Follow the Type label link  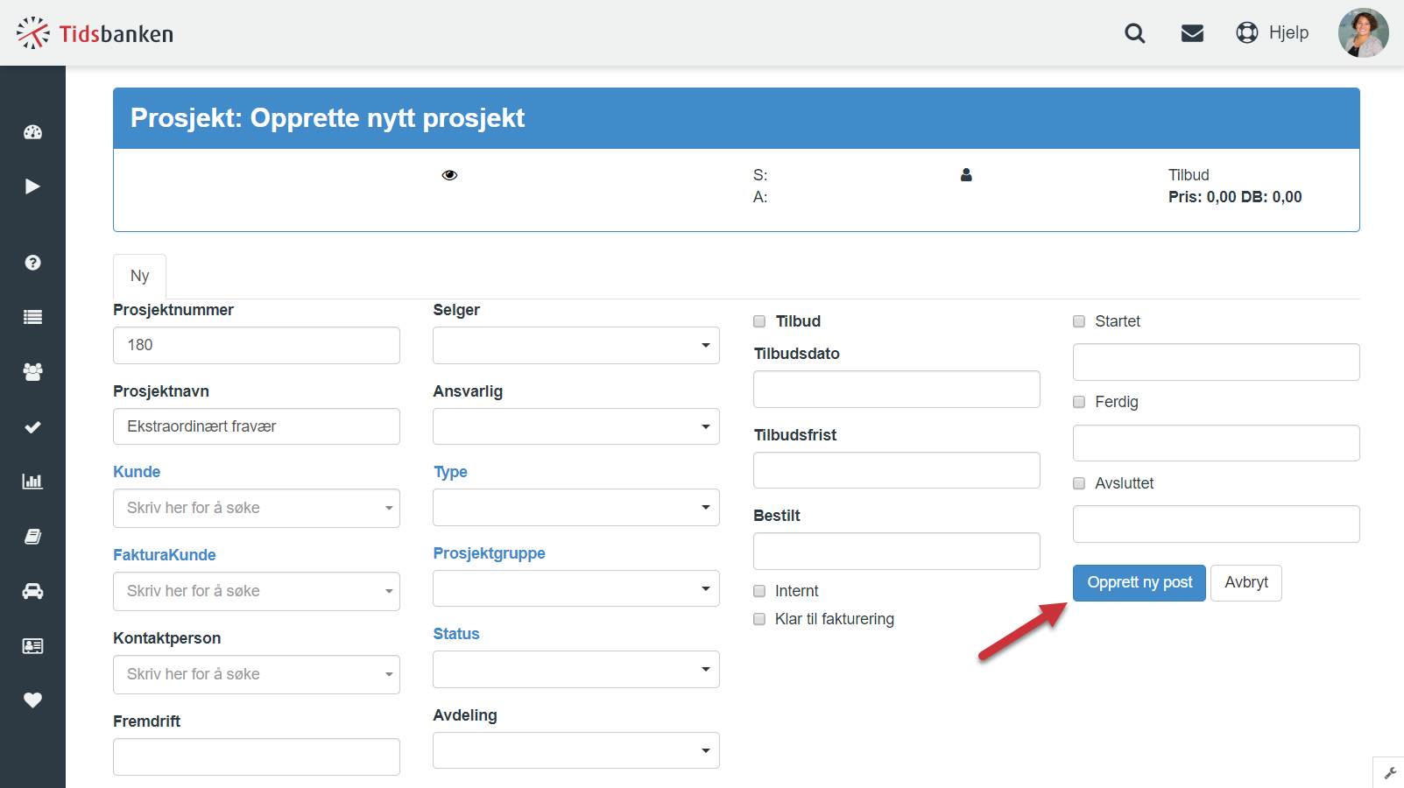(x=450, y=472)
